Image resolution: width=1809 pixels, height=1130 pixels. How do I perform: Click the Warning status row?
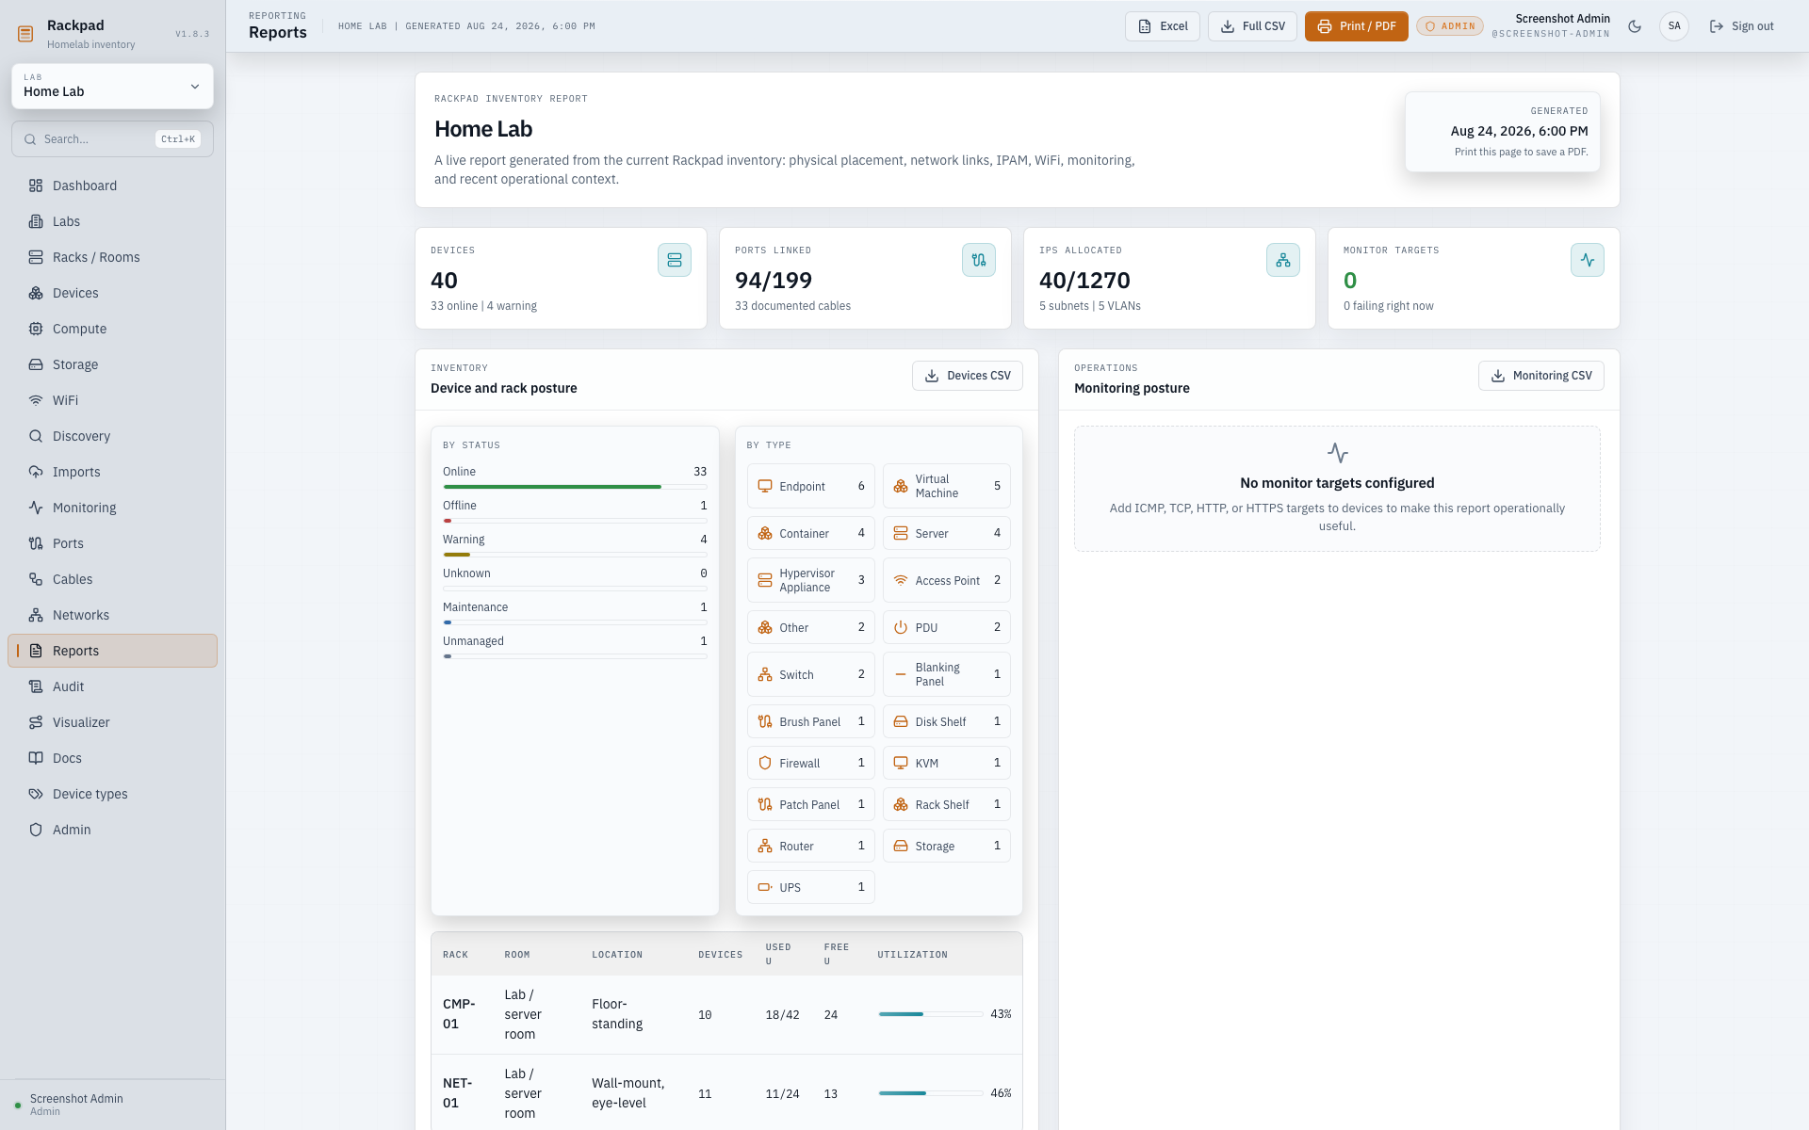[575, 544]
